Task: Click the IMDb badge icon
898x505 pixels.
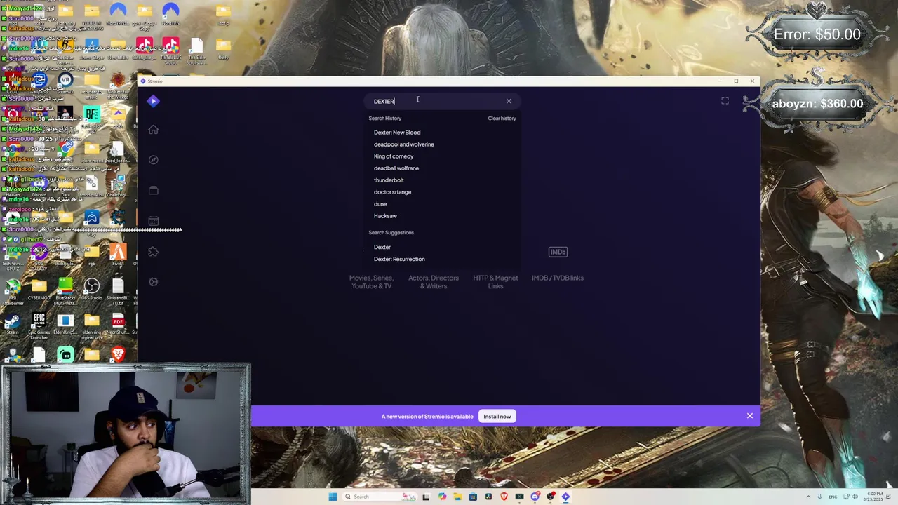Action: tap(558, 252)
